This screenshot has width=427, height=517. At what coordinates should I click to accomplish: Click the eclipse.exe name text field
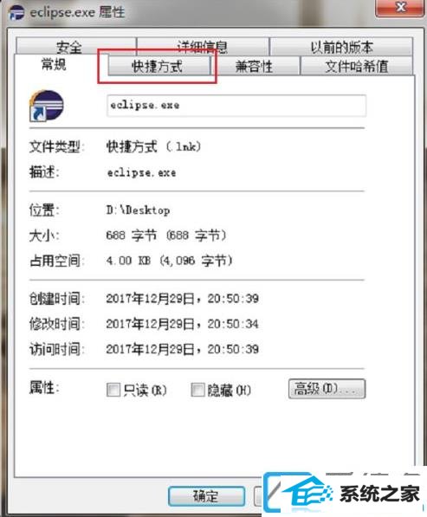click(236, 106)
